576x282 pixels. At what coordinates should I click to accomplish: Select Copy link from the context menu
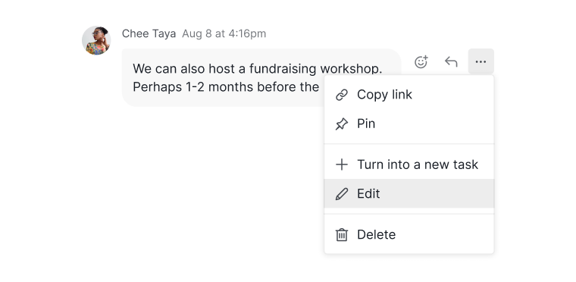click(409, 95)
